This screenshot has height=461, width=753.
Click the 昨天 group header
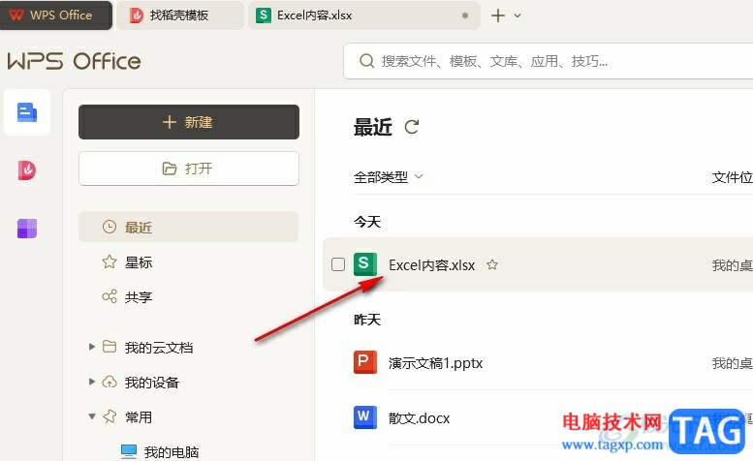pos(367,320)
